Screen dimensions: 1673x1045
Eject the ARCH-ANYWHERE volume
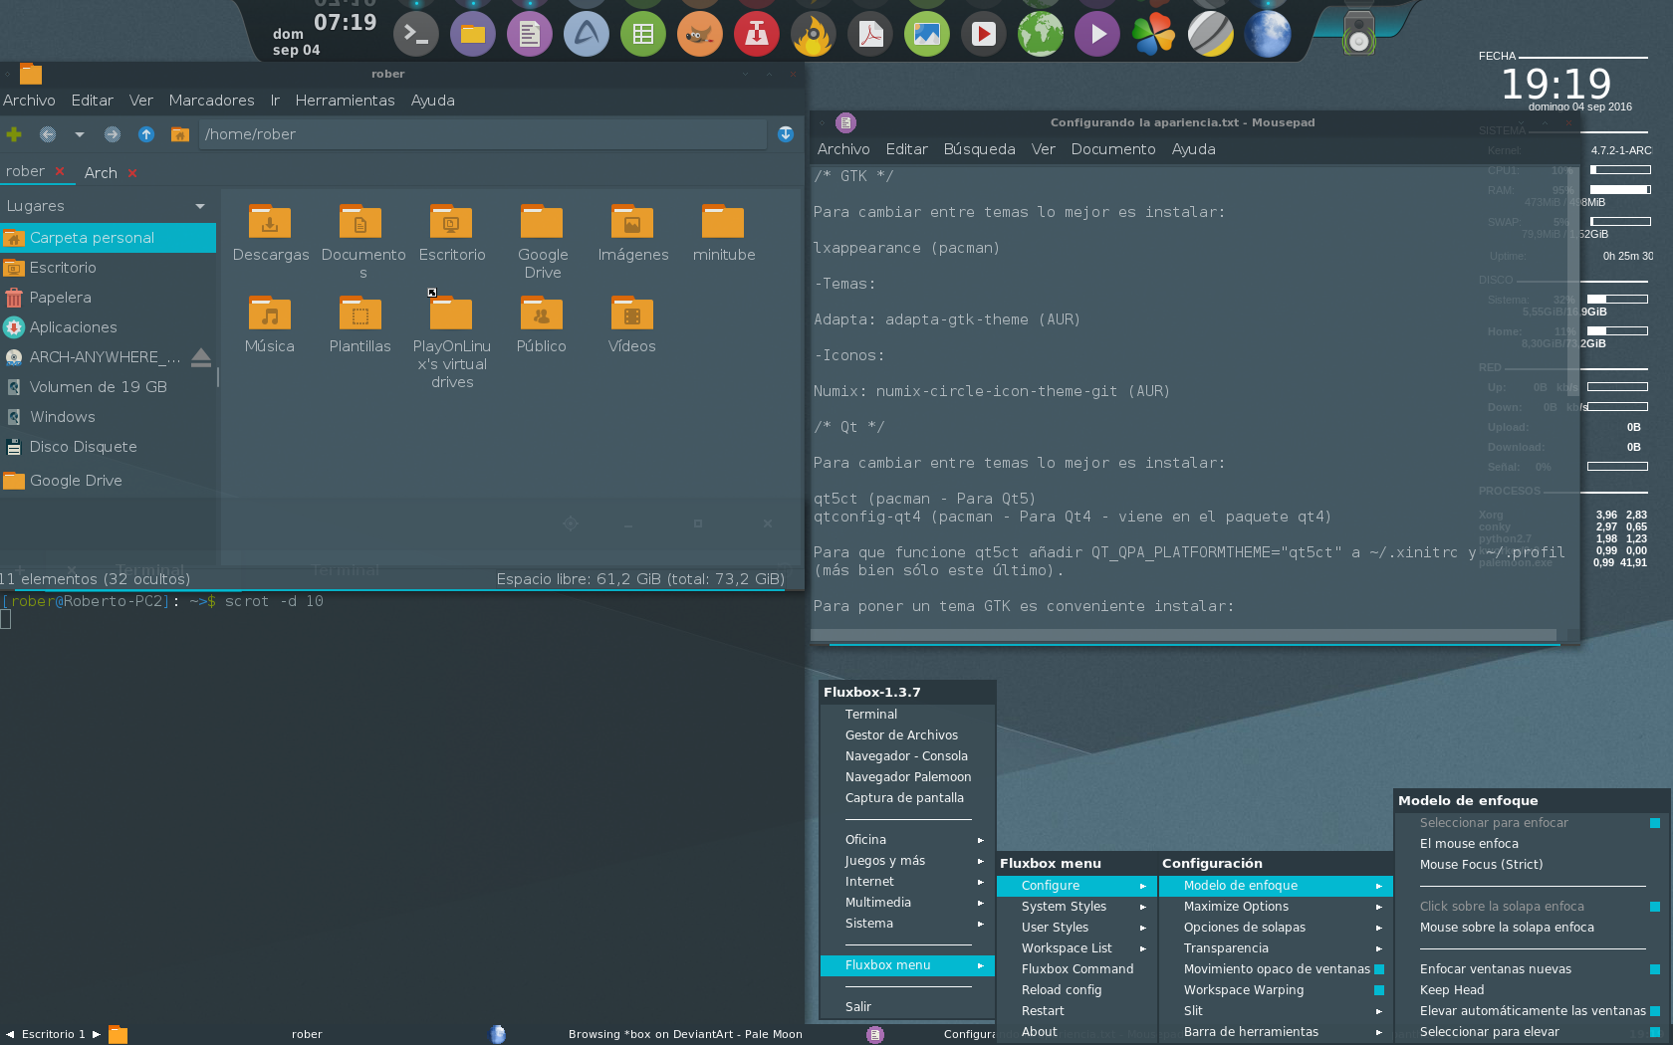point(201,357)
